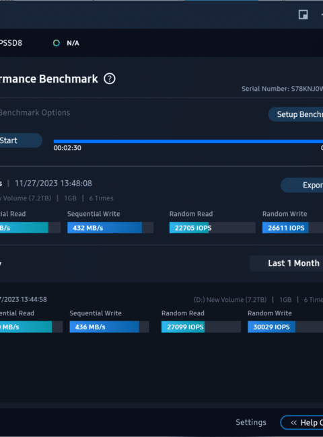Screen dimensions: 323x437
Task: Click the '1GB' latest result size text
Action: (x=70, y=198)
